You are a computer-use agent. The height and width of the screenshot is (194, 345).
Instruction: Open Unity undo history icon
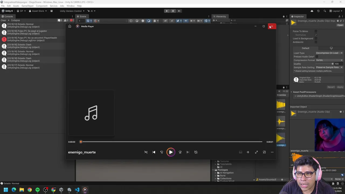(318, 11)
